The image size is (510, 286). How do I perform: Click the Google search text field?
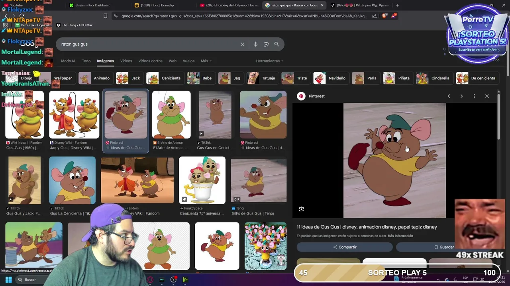click(147, 44)
